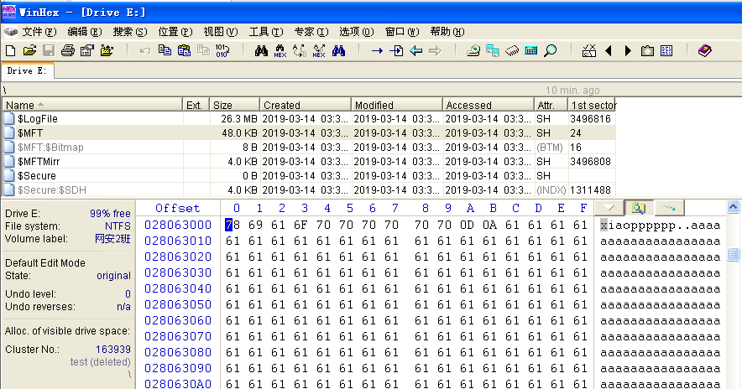Screen dimensions: 742x389
Task: Open the checkmark-X options toolbar icon
Action: (x=589, y=50)
